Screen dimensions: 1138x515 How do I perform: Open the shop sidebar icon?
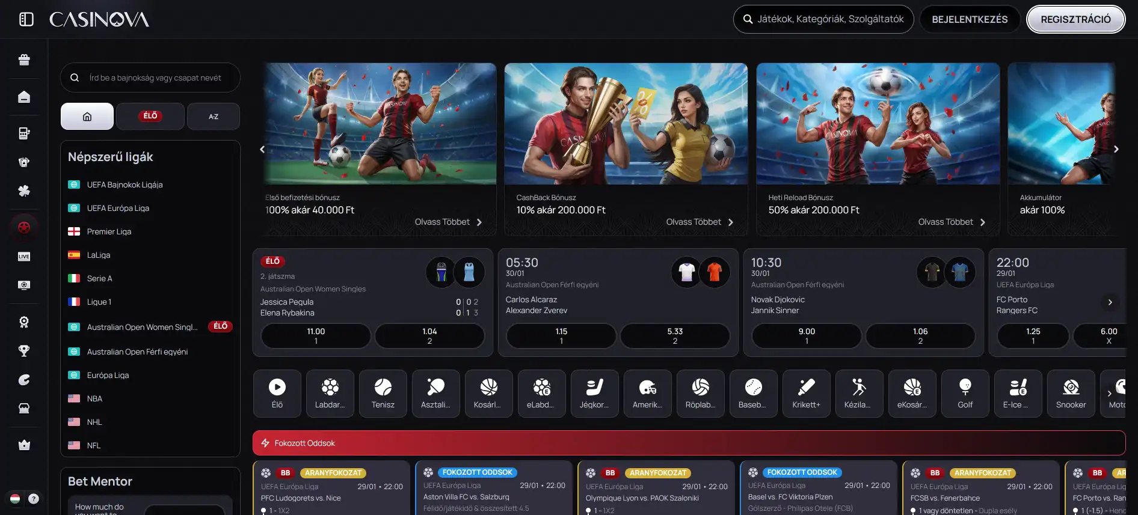(24, 409)
